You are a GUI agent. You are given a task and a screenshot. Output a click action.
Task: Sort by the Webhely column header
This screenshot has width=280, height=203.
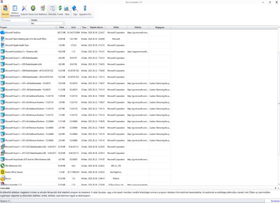138,27
